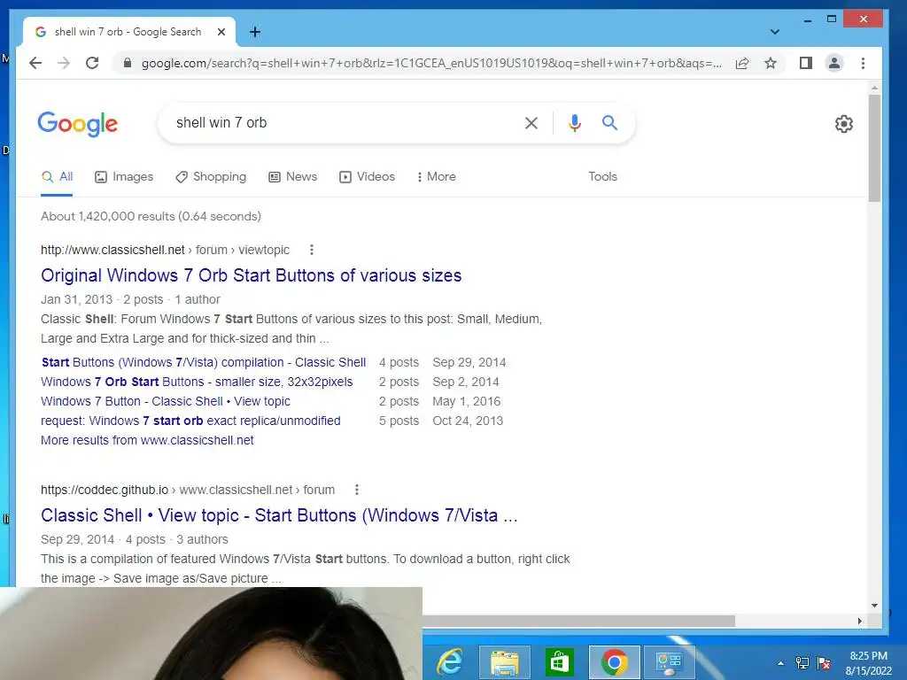Open 'Original Windows 7 Orb Start Buttons' result

pyautogui.click(x=251, y=276)
